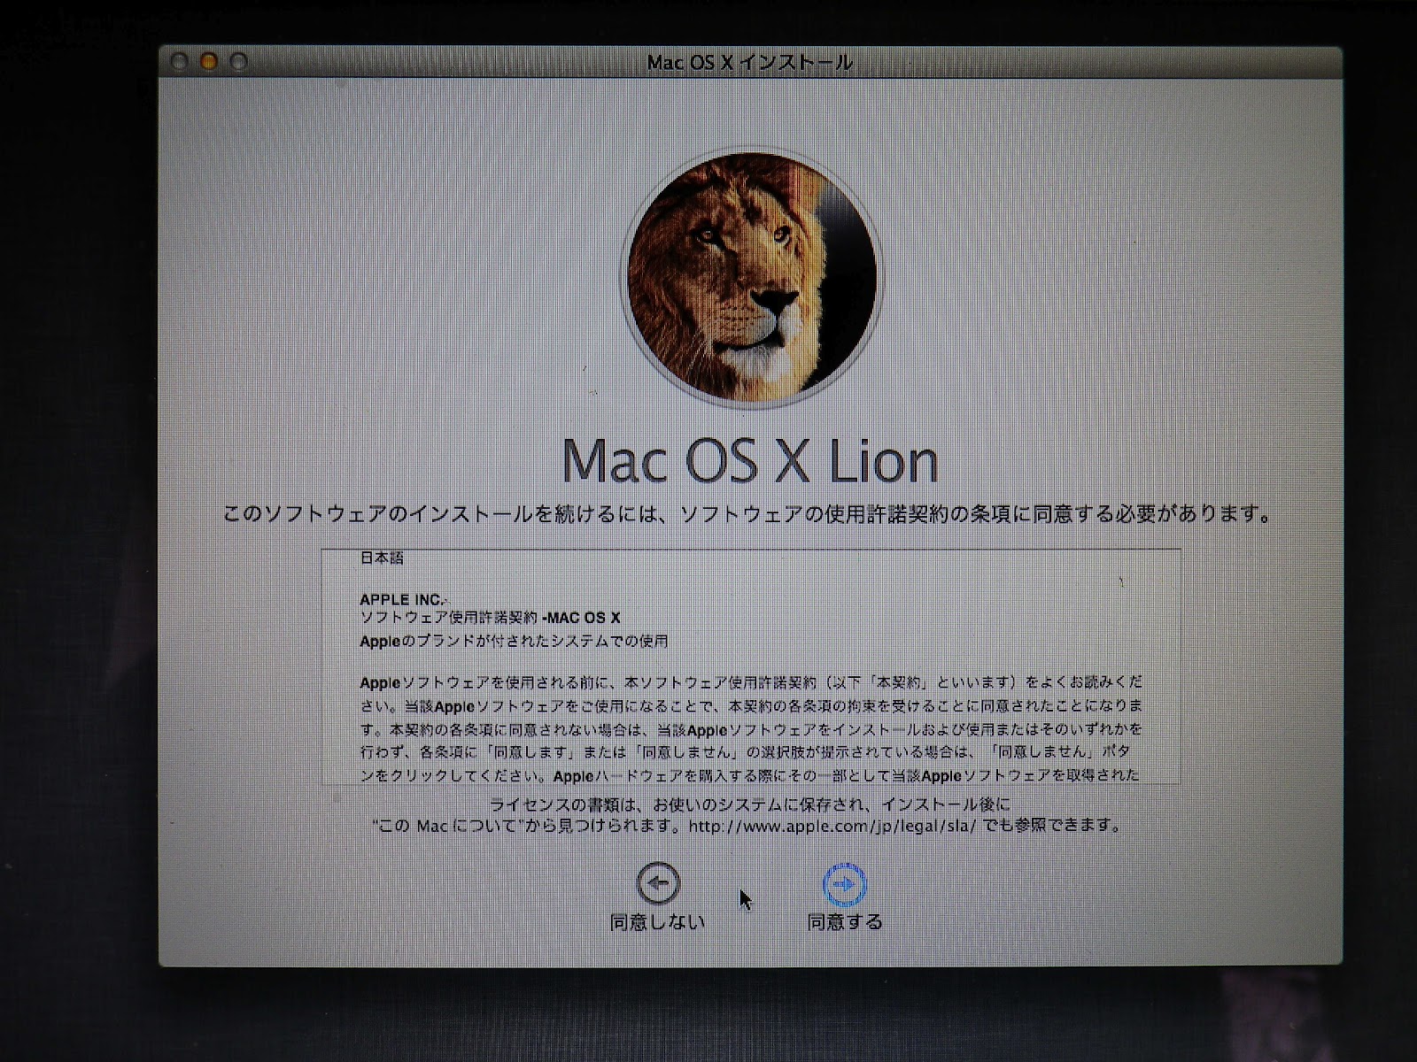Image resolution: width=1417 pixels, height=1062 pixels.
Task: Click the 'ライセンスの書類は' notice line
Action: [x=750, y=804]
